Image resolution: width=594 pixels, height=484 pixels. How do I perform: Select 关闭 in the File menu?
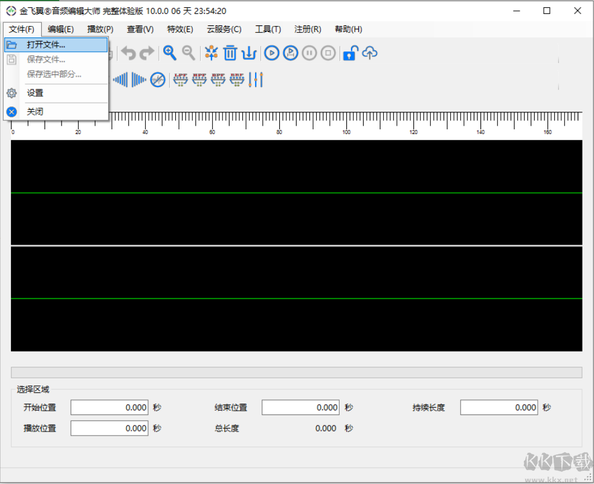35,112
